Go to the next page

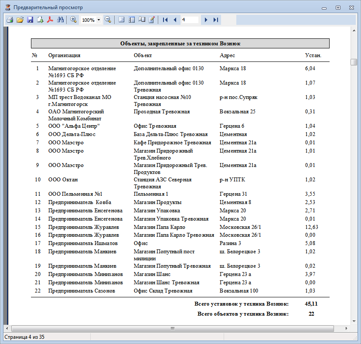pos(206,20)
